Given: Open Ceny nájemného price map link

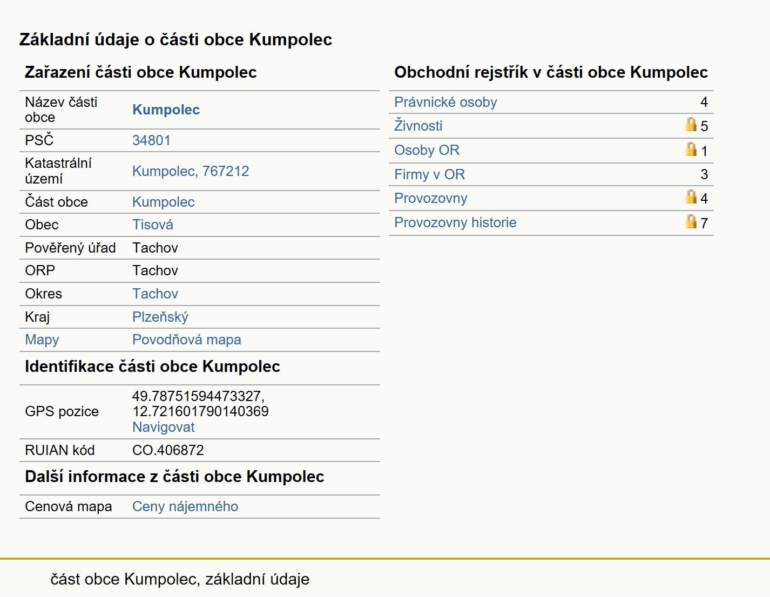Looking at the screenshot, I should pyautogui.click(x=185, y=506).
